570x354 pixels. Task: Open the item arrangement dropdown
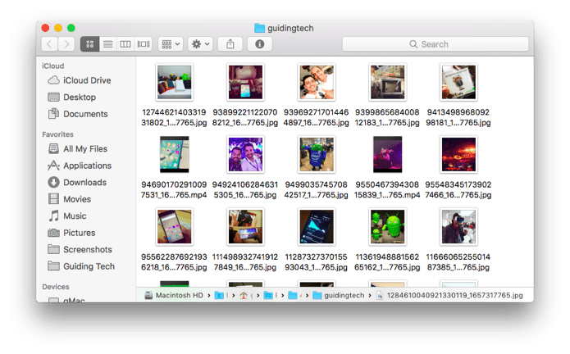pos(171,44)
